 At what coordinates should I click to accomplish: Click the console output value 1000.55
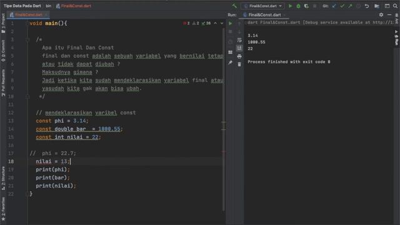(256, 42)
